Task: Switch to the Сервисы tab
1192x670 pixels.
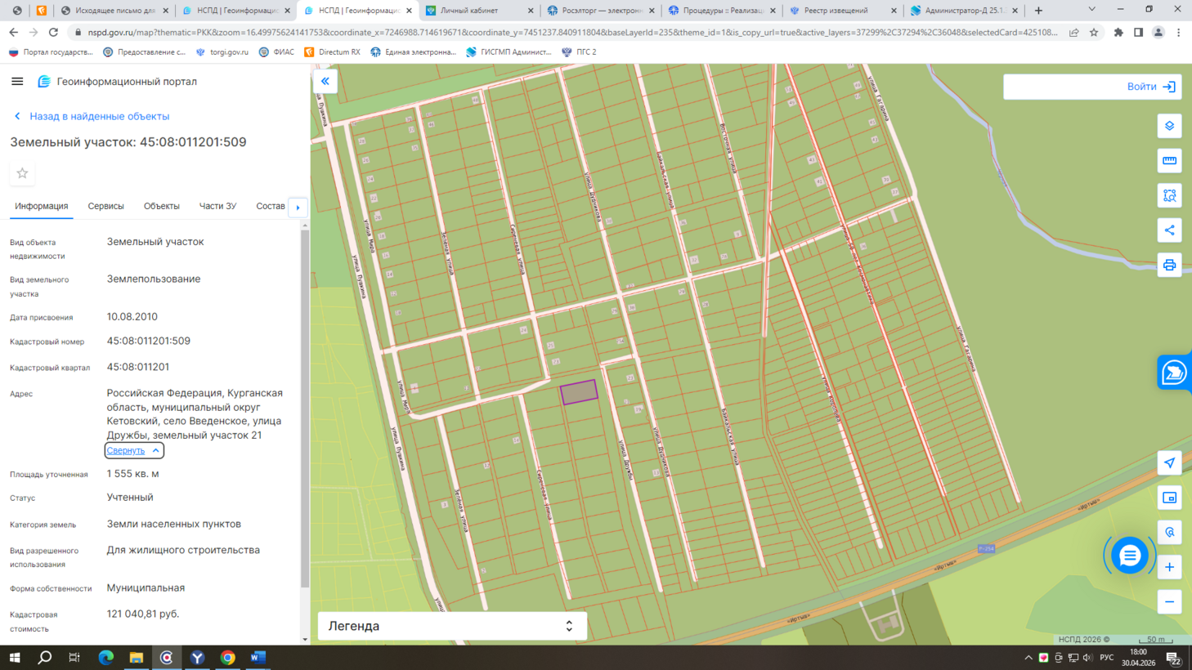Action: [x=106, y=206]
